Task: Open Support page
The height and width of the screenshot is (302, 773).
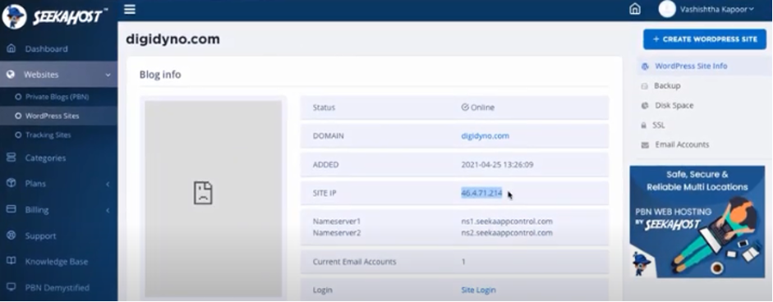Action: click(x=40, y=236)
